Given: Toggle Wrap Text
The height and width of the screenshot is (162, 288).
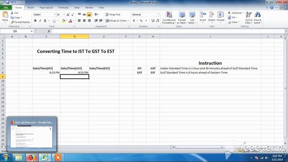Looking at the screenshot, I should (113, 14).
